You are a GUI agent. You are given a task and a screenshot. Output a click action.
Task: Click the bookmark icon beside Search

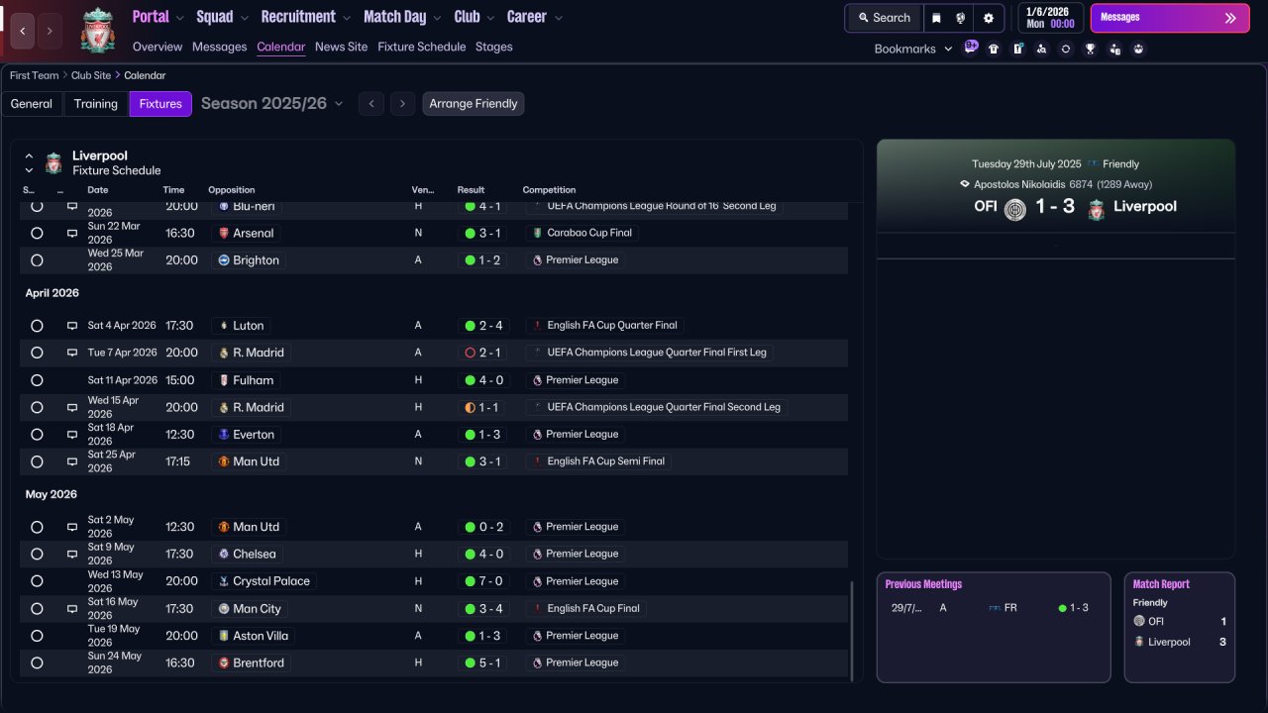point(936,18)
